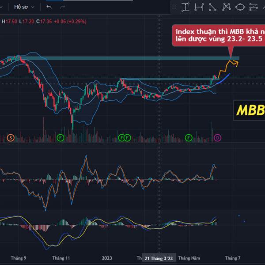Select the ellipse shape drawing tool
The height and width of the screenshot is (265, 265).
tap(240, 7)
